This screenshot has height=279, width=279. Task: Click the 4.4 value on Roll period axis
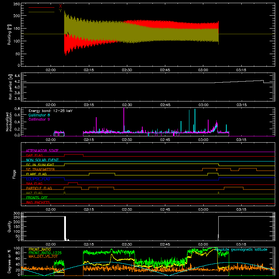pos(17,76)
